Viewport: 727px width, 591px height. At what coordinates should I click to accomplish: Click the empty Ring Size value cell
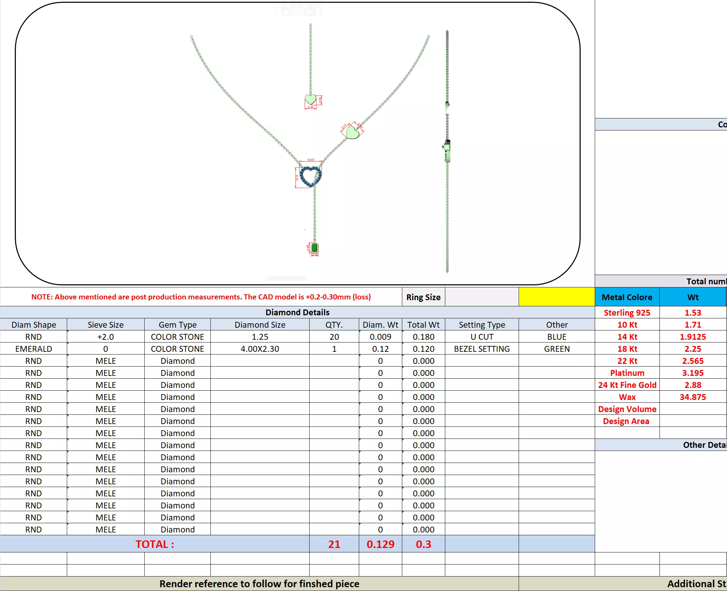(x=481, y=297)
